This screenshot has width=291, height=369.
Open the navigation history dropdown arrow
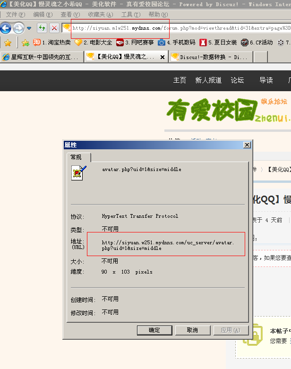(29, 28)
